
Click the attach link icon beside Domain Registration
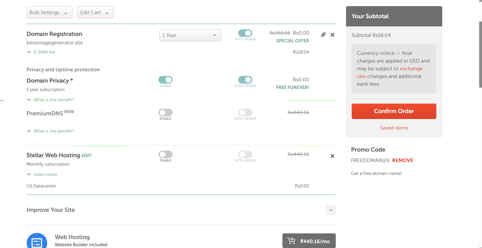323,34
